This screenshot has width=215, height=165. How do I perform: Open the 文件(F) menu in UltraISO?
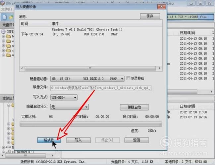[6, 9]
